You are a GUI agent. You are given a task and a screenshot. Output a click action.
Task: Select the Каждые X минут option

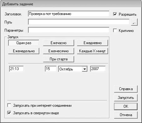(92, 51)
